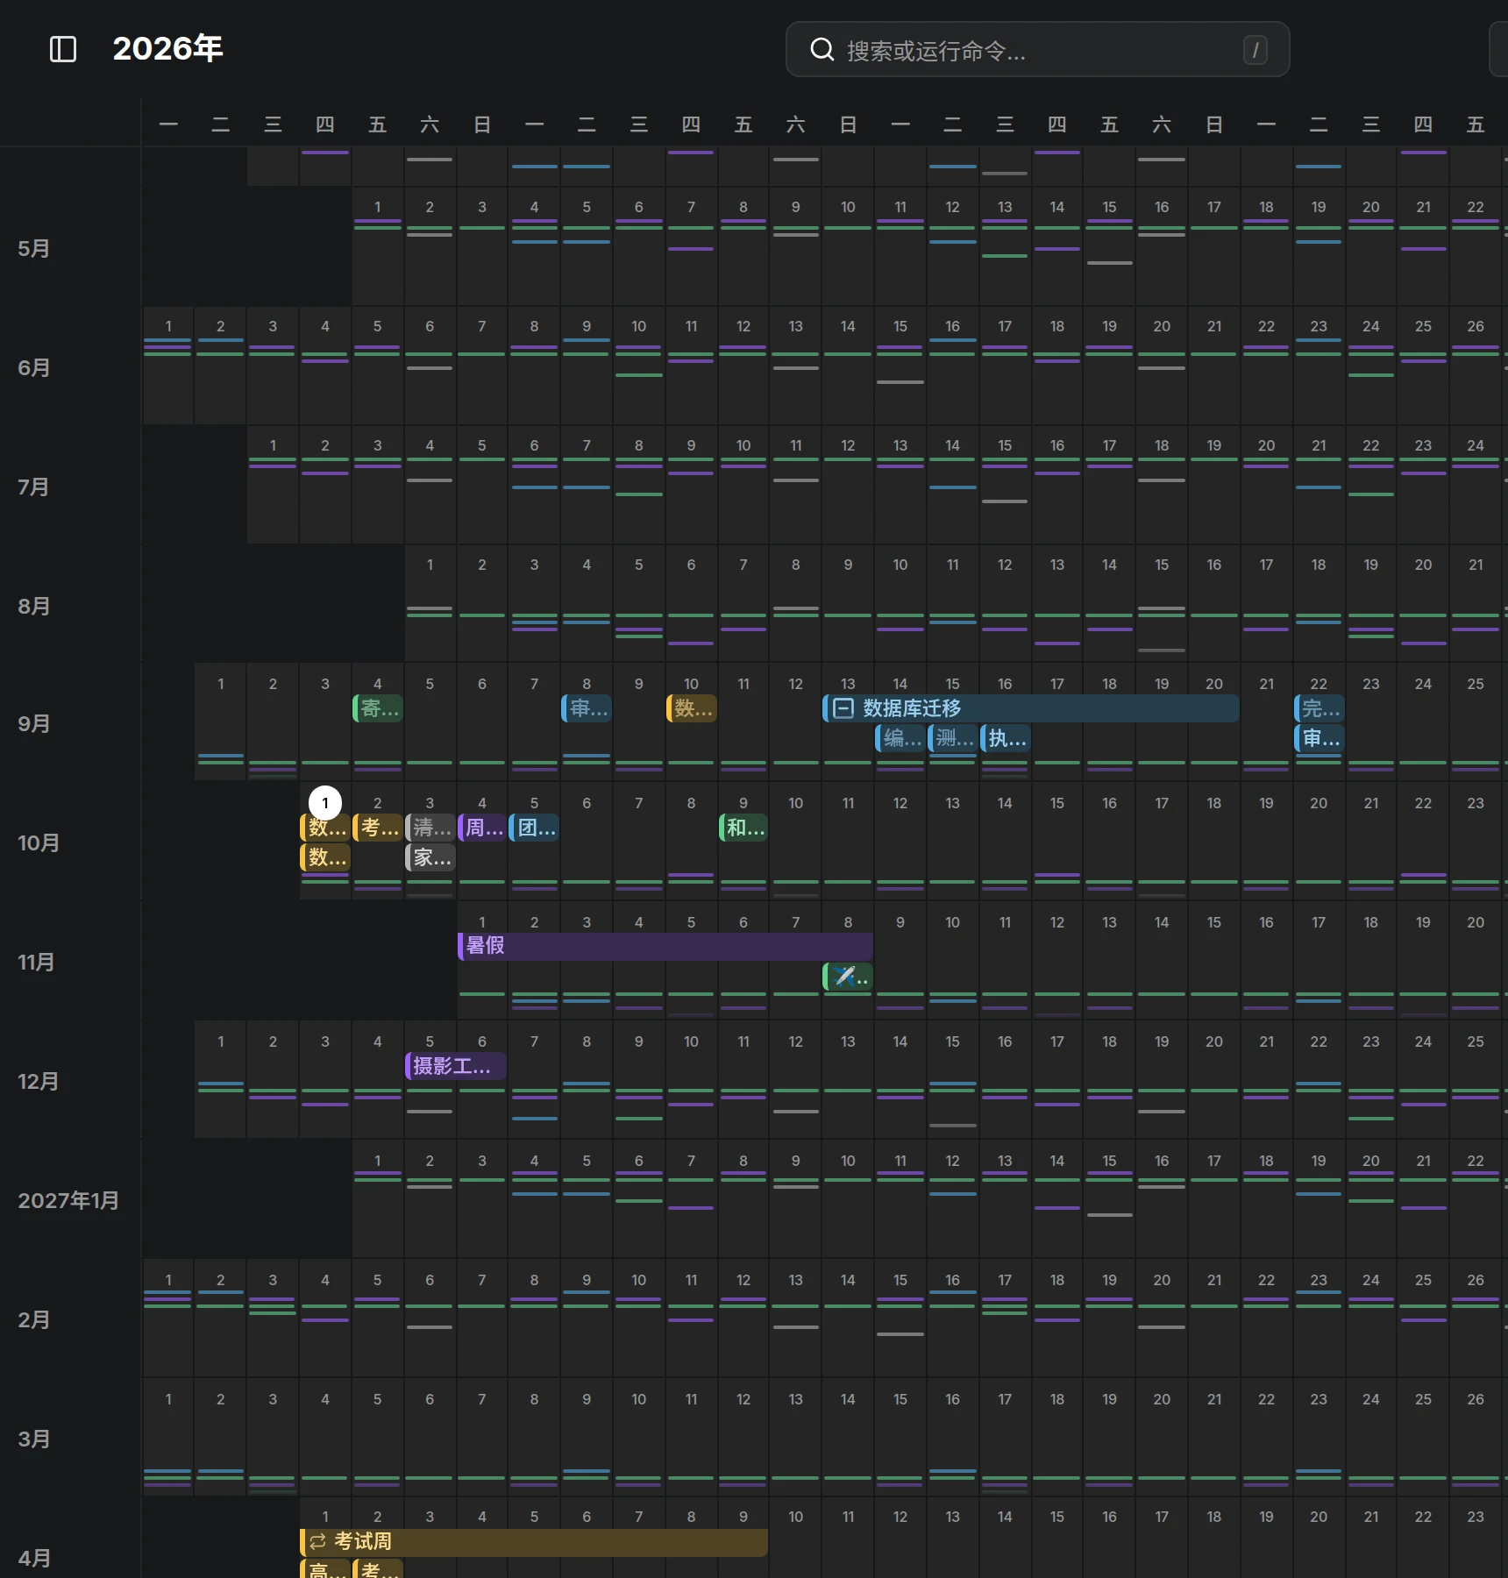Image resolution: width=1508 pixels, height=1578 pixels.
Task: Click the 10月 month label
Action: [x=39, y=843]
